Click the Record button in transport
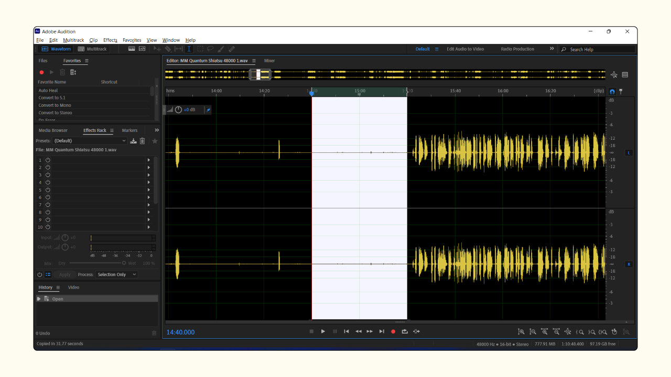 click(x=393, y=331)
